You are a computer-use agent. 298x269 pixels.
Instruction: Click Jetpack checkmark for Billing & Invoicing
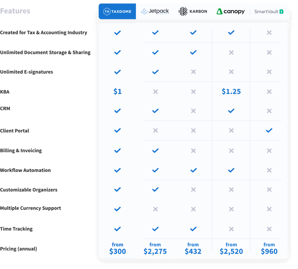point(155,151)
